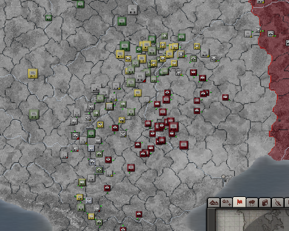Click the world minimap
This screenshot has height=231, width=289.
252,220
